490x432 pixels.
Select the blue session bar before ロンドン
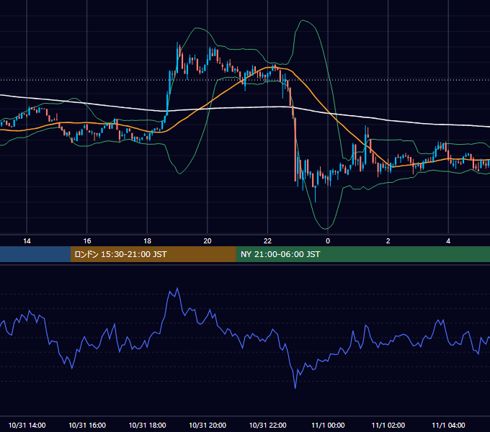[35, 254]
